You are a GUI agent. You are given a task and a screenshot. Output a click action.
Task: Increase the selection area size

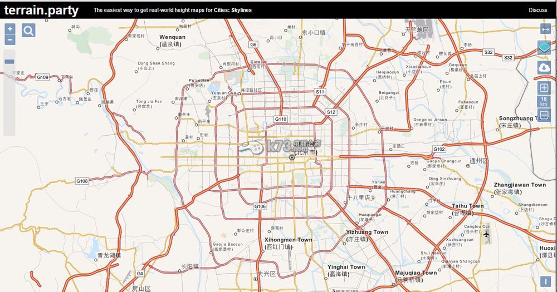point(544,88)
